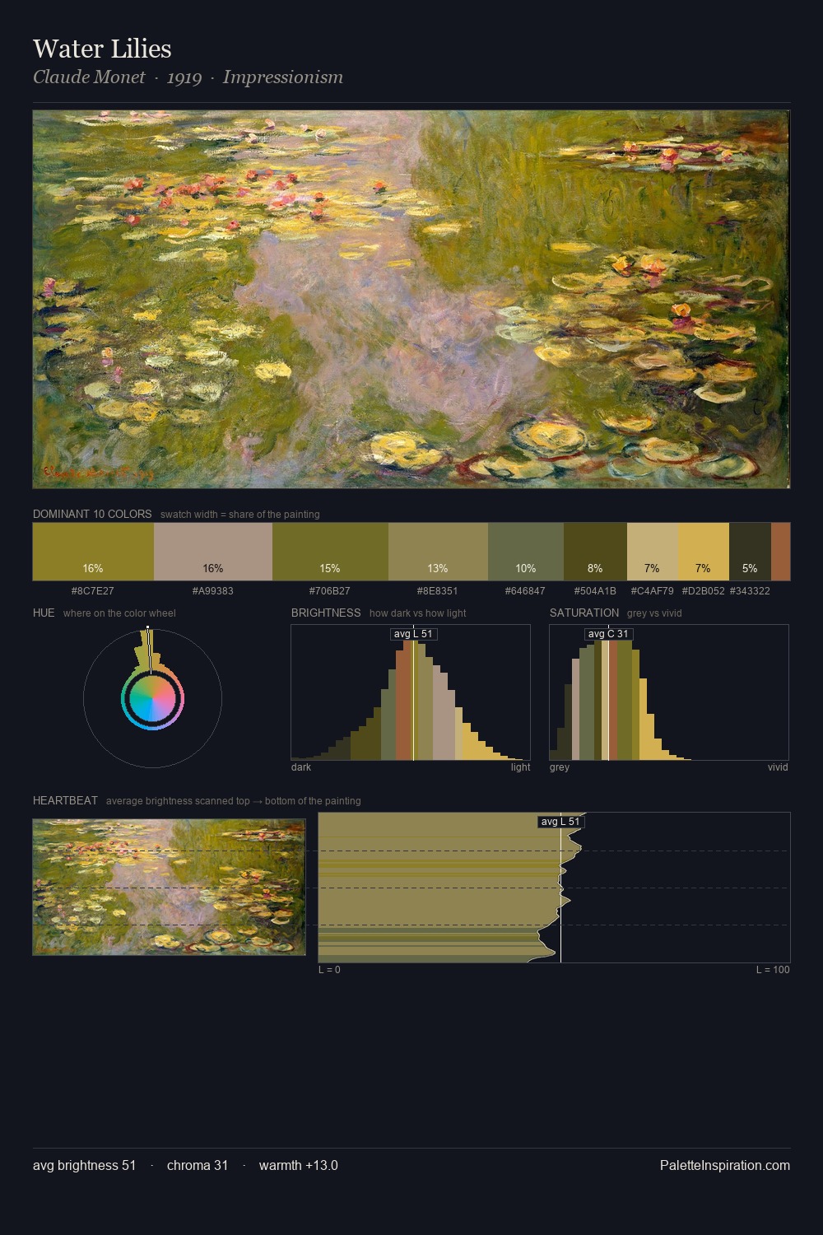Open the PaletteInspiration.com link
Viewport: 823px width, 1235px height.
(725, 1166)
